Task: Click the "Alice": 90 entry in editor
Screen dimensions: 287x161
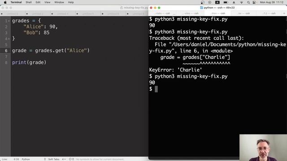Action: pos(40,27)
